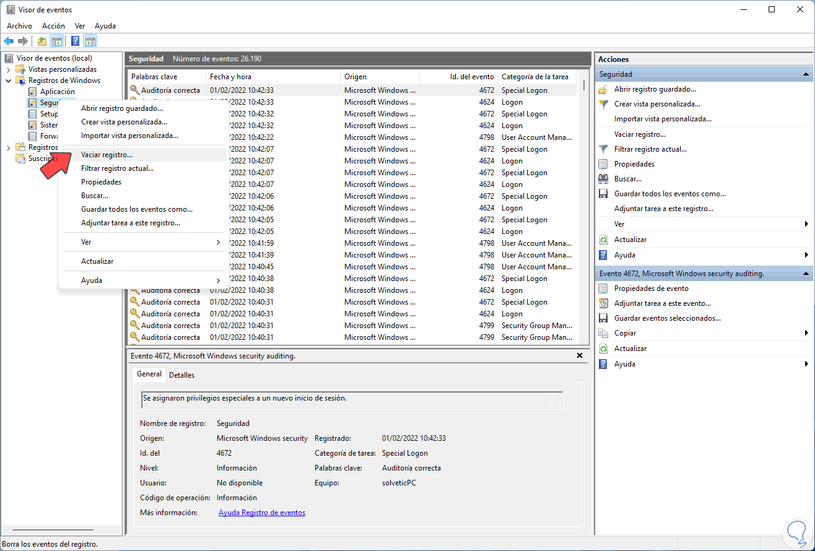Click the blue question mark Help toolbar icon

75,41
